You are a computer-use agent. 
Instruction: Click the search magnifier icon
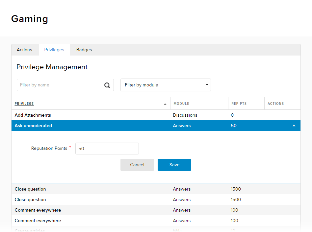click(107, 85)
